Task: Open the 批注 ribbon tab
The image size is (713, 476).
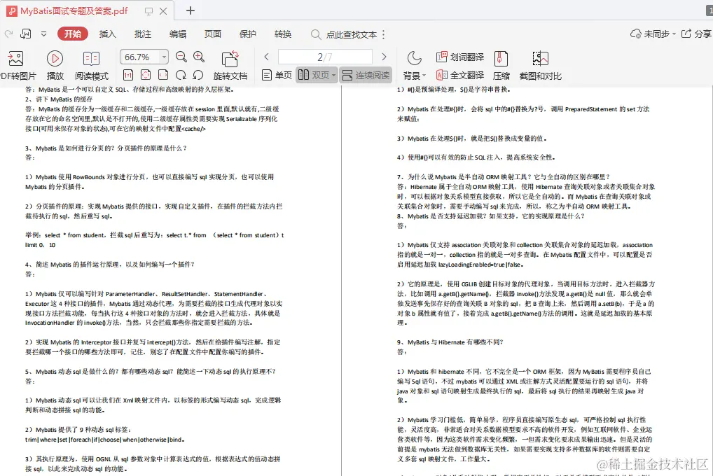Action: tap(143, 34)
